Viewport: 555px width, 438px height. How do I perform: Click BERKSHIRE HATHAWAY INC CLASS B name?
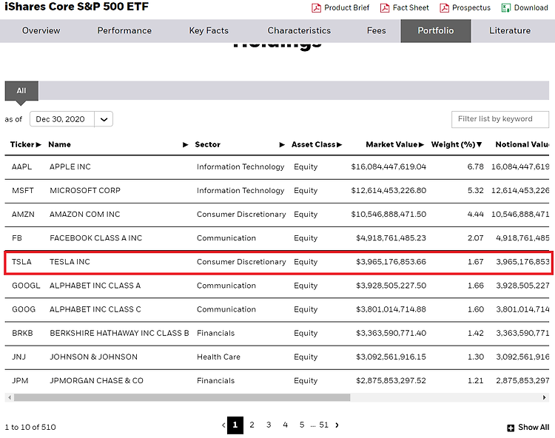tap(119, 333)
